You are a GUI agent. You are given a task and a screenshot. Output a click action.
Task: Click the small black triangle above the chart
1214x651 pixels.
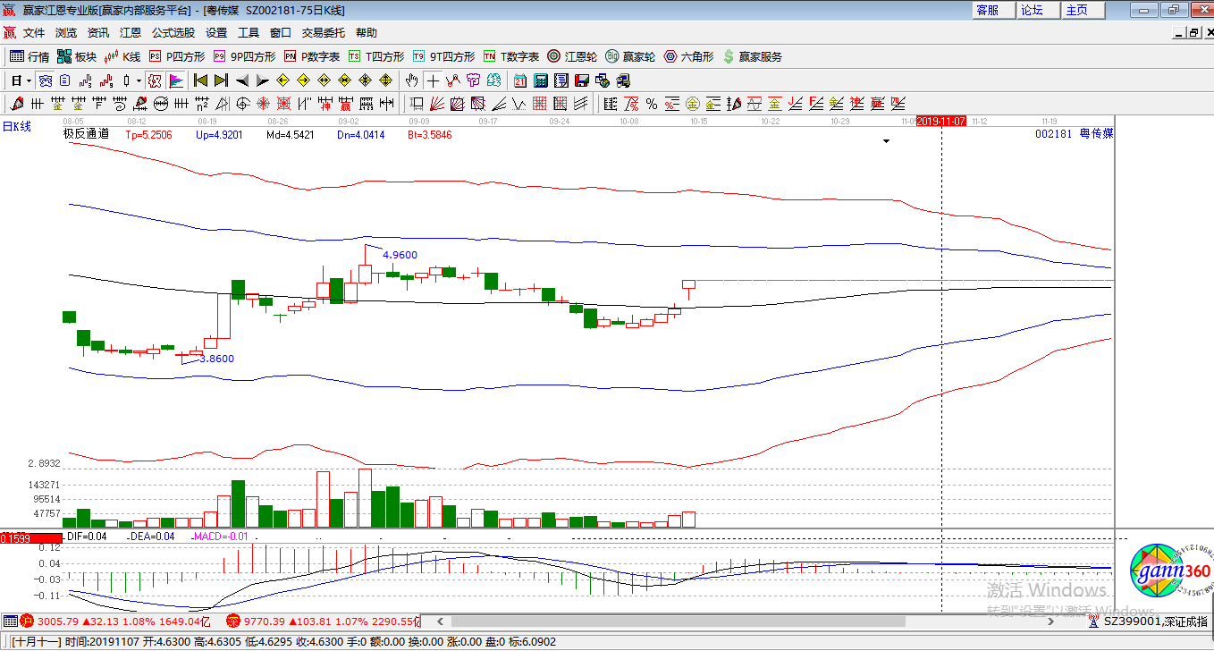click(886, 141)
